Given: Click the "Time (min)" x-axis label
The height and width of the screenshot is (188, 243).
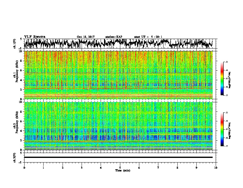Looking at the screenshot, I should pyautogui.click(x=123, y=170).
